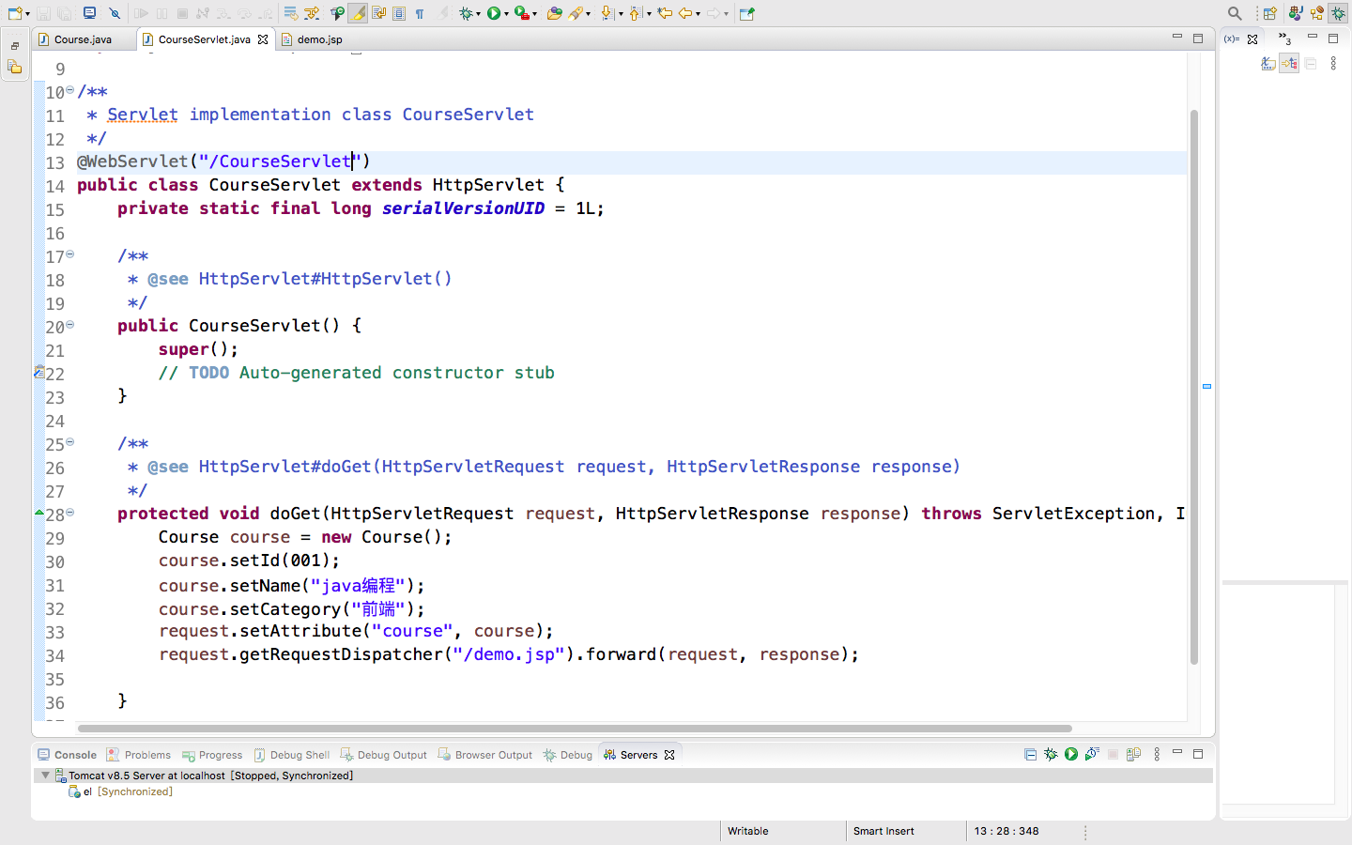Image resolution: width=1352 pixels, height=845 pixels.
Task: Open the Variables view menu
Action: (1333, 64)
